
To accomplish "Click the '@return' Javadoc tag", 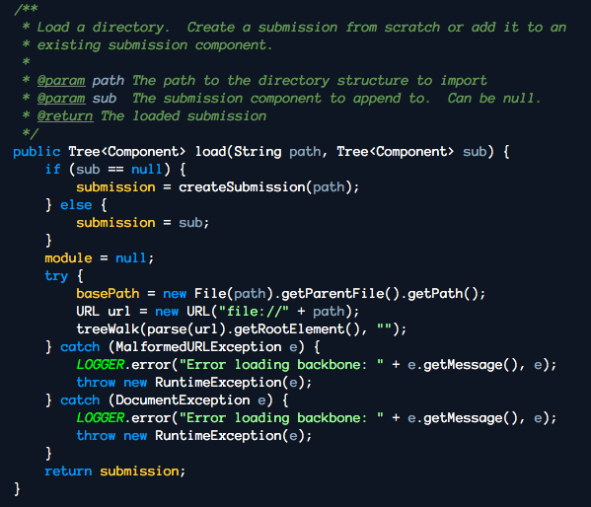I will [x=65, y=116].
